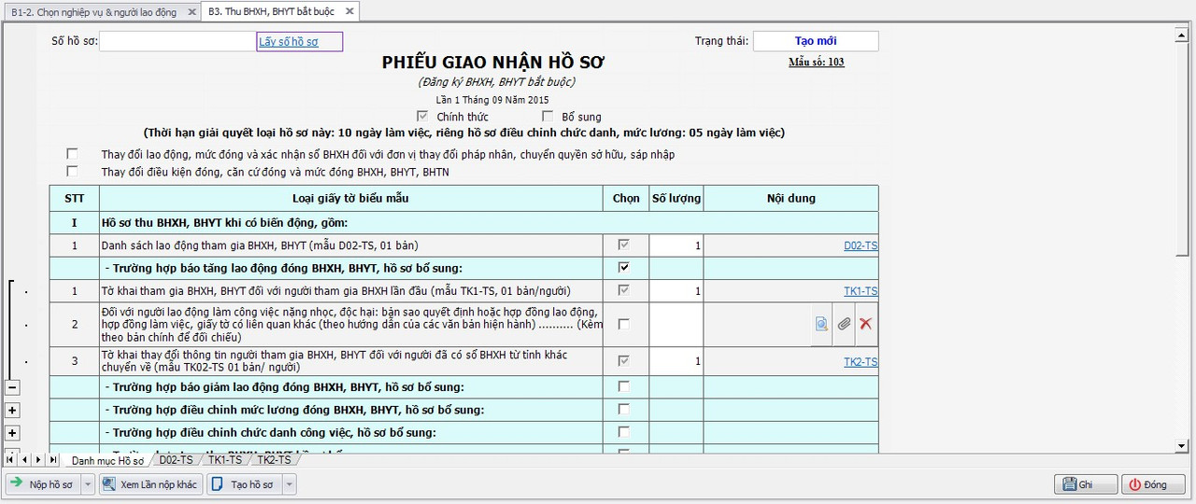
Task: Switch to B1-2 Chọn nghiệp vụ tab
Action: tap(93, 12)
